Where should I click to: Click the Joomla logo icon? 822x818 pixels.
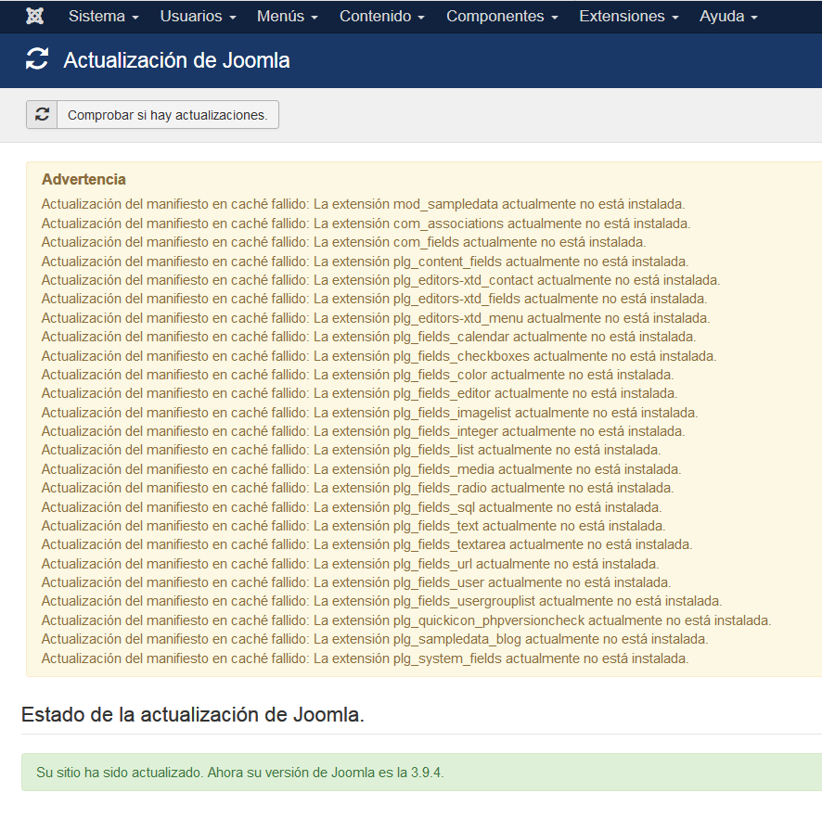pyautogui.click(x=35, y=17)
